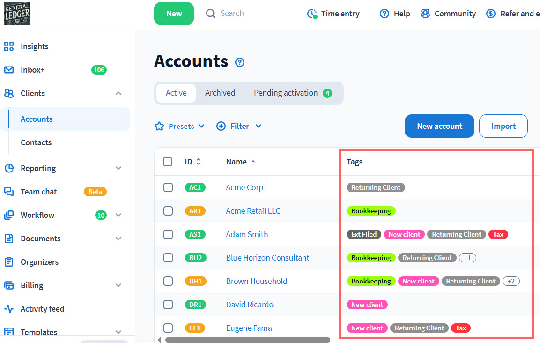The width and height of the screenshot is (540, 343).
Task: Click the Community people icon
Action: (x=425, y=14)
